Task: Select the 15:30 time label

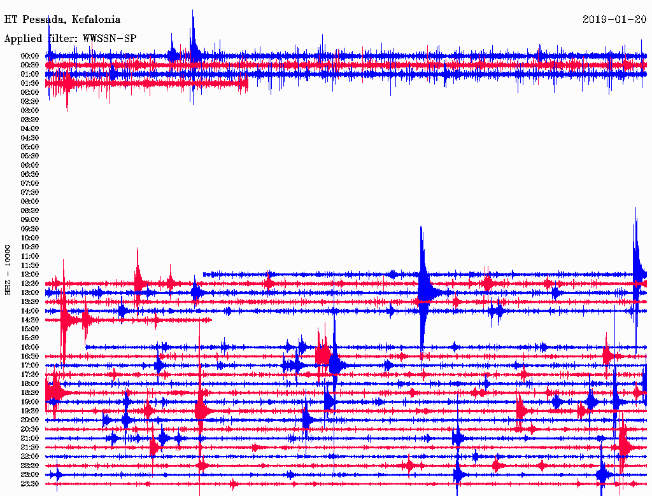Action: click(x=30, y=338)
